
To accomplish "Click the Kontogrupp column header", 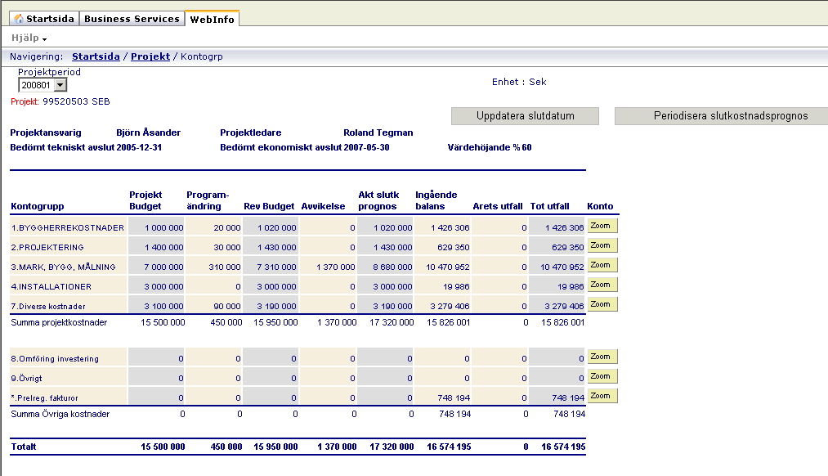I will click(x=38, y=207).
